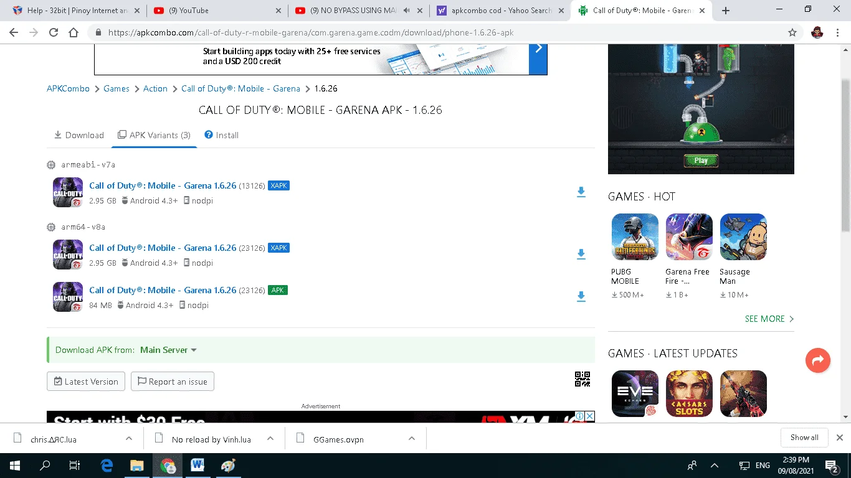Click Show all downloads button
The width and height of the screenshot is (851, 478).
click(804, 438)
